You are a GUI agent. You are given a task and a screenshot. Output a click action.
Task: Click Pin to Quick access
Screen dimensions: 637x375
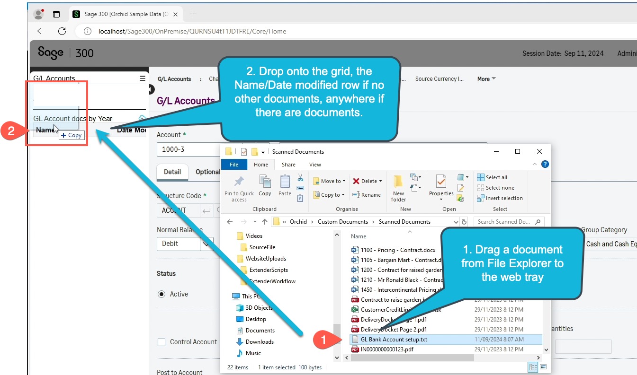pyautogui.click(x=239, y=189)
